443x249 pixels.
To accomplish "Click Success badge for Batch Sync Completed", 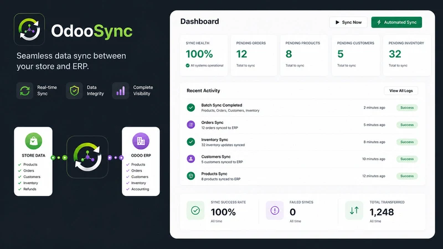I will [407, 107].
